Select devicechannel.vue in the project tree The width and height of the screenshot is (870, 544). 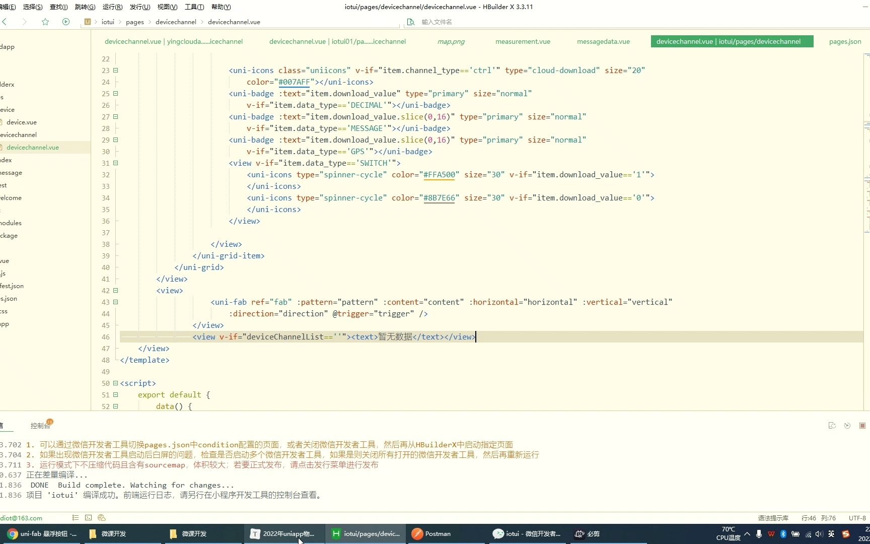[x=33, y=147]
